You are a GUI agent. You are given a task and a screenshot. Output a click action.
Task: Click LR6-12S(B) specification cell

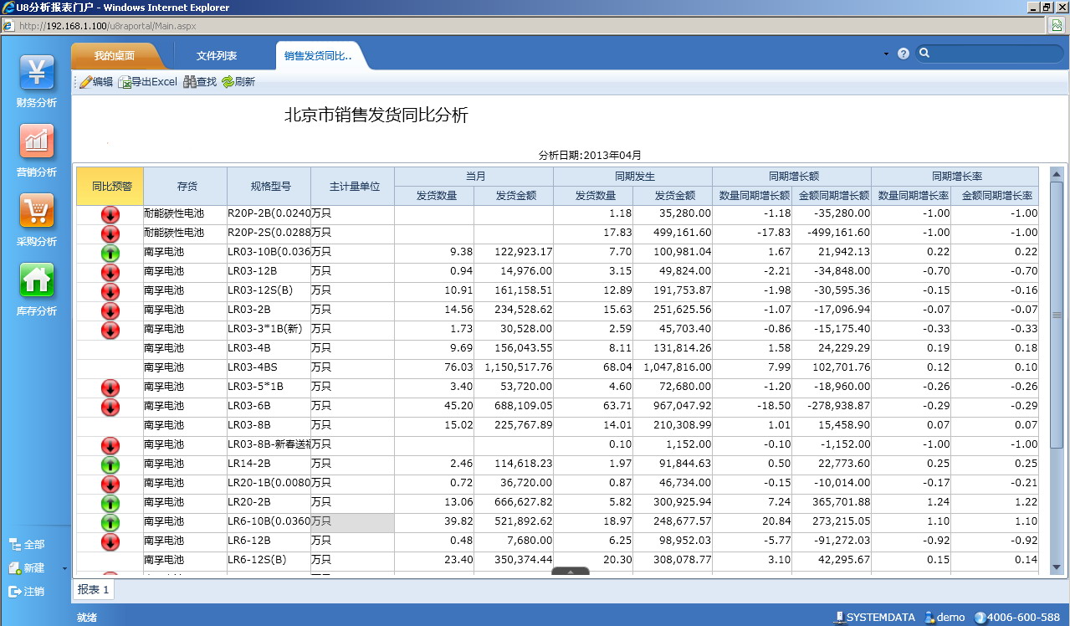click(269, 560)
